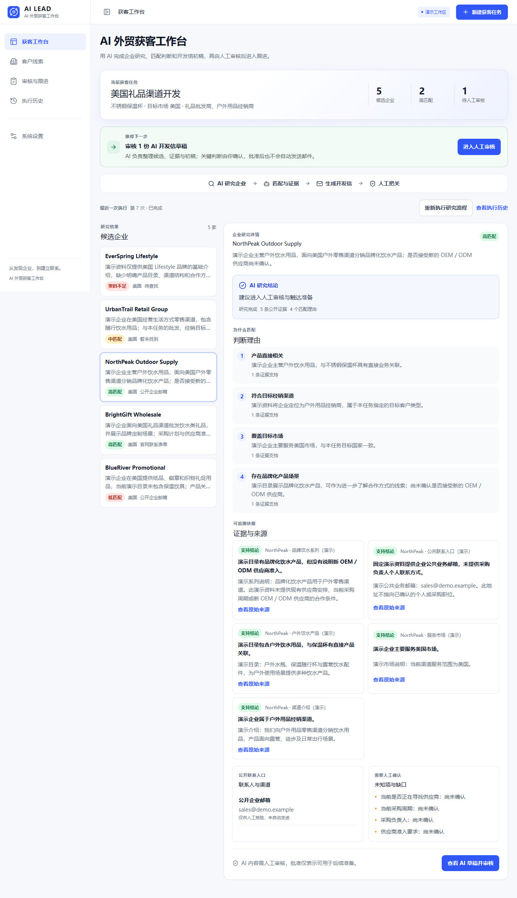This screenshot has height=898, width=517.
Task: Select the EverSpring Lifestyle candidate card
Action: tap(158, 271)
